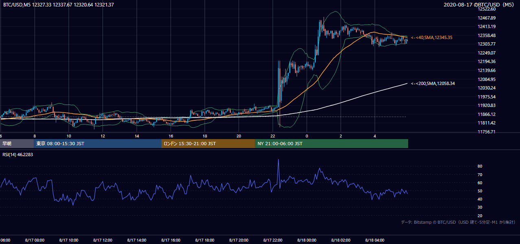
Task: Click the 12358.48 price axis label
Action: (487, 35)
